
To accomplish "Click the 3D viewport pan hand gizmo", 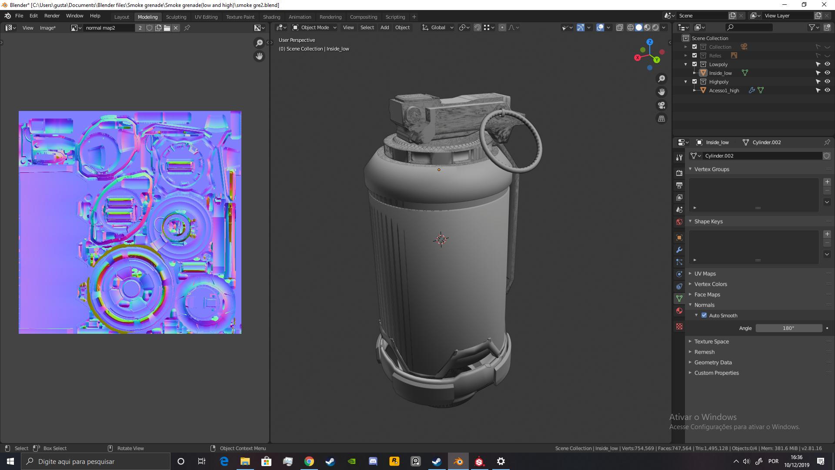I will tap(661, 92).
